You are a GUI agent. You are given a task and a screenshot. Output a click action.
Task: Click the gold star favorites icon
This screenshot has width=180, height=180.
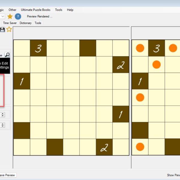point(10,16)
